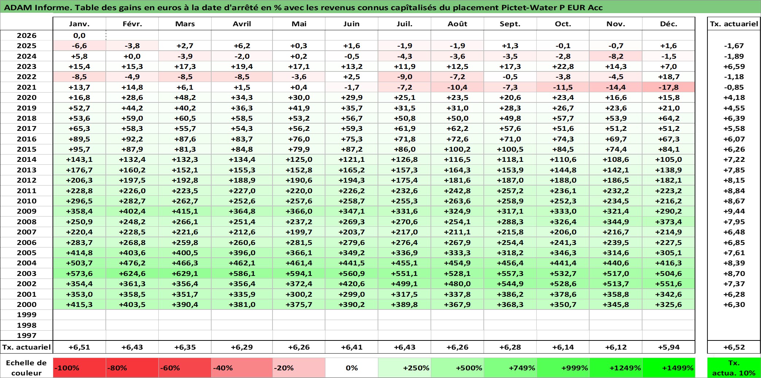
Task: Click the -60% color scale swatch
Action: pyautogui.click(x=185, y=368)
